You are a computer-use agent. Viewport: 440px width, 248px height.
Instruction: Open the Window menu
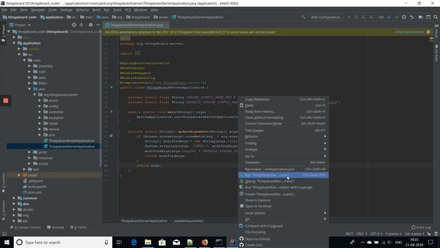click(140, 10)
